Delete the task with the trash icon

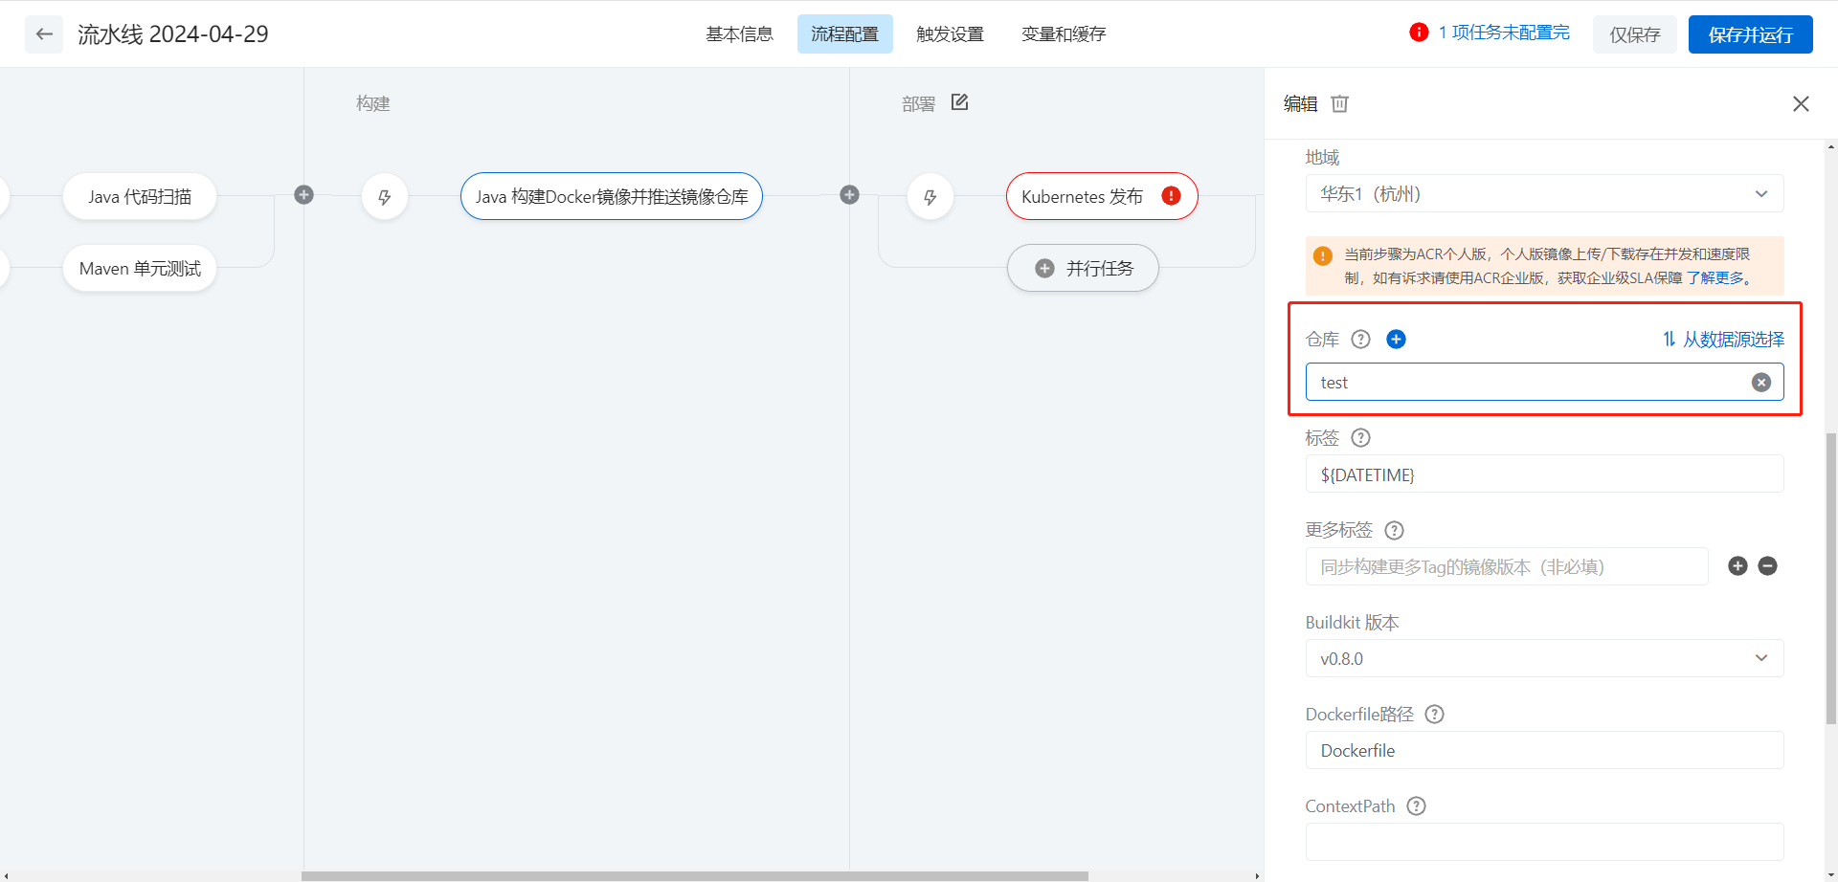1339,103
